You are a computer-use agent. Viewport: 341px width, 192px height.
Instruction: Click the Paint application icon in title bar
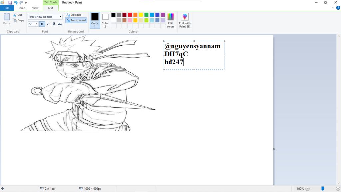click(x=2, y=3)
